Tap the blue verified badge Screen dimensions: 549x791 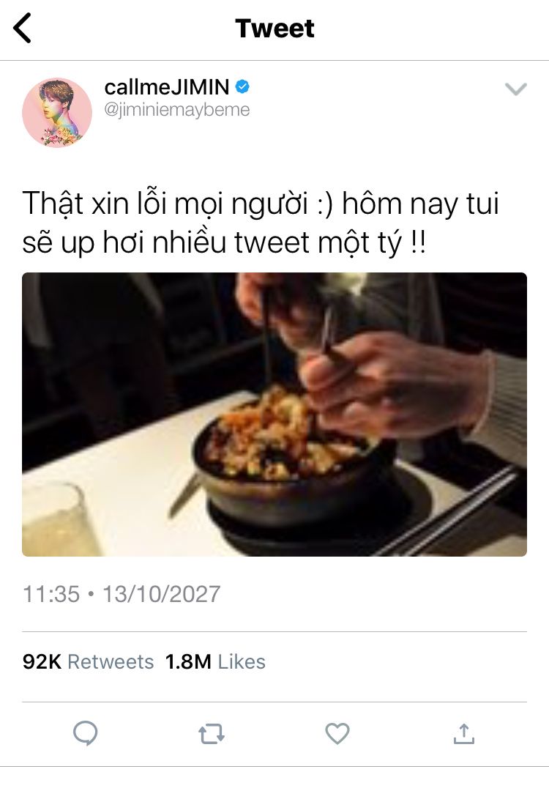point(242,86)
